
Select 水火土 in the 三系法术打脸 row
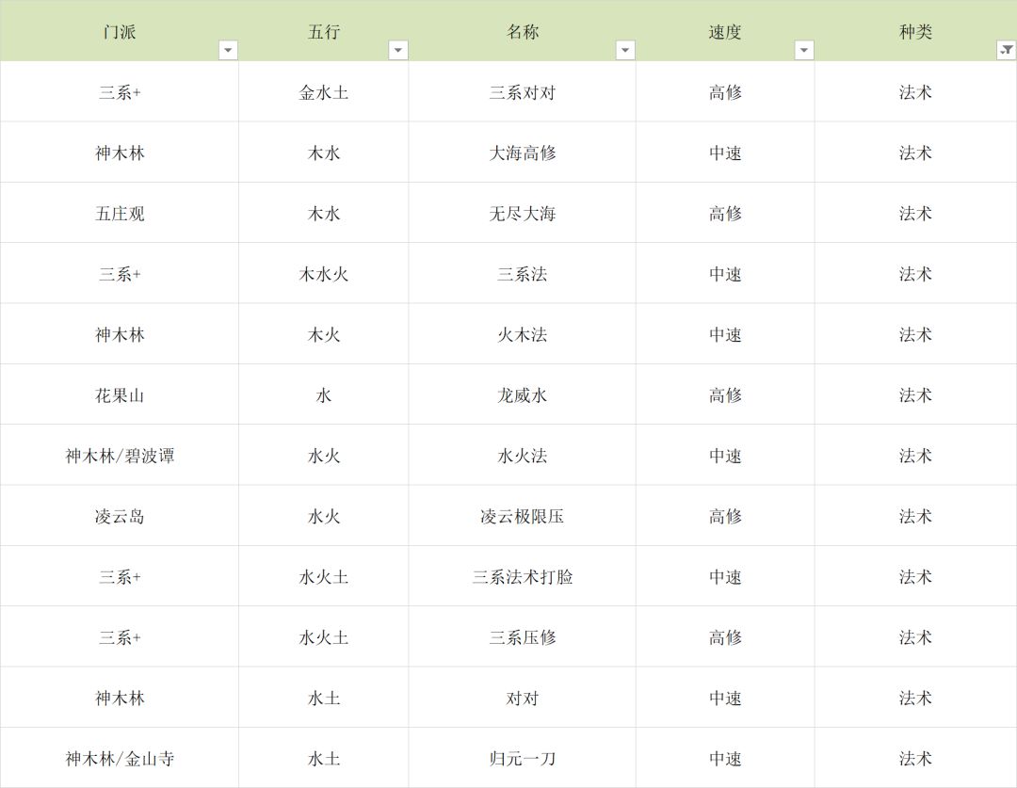coord(324,576)
